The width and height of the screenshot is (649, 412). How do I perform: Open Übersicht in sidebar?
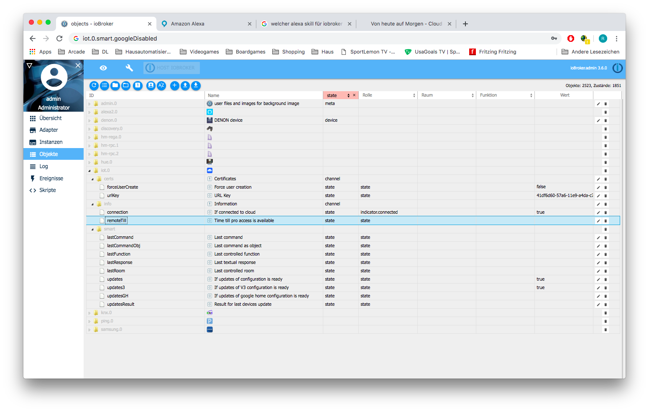[x=54, y=118]
